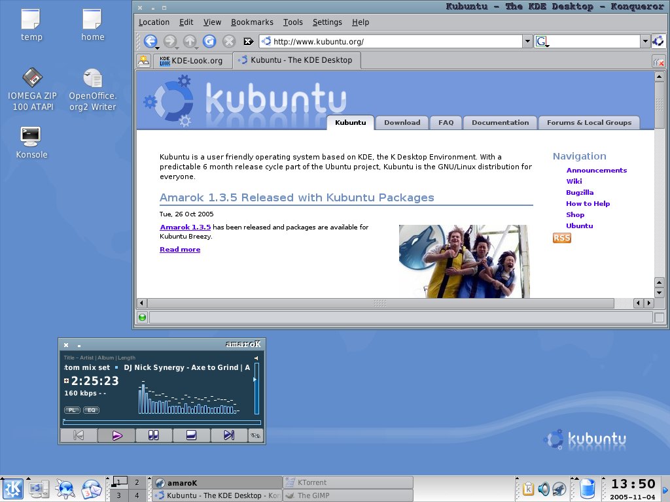Screen dimensions: 670x502
Task: Follow the Amarok 1.3.5 link
Action: [185, 227]
